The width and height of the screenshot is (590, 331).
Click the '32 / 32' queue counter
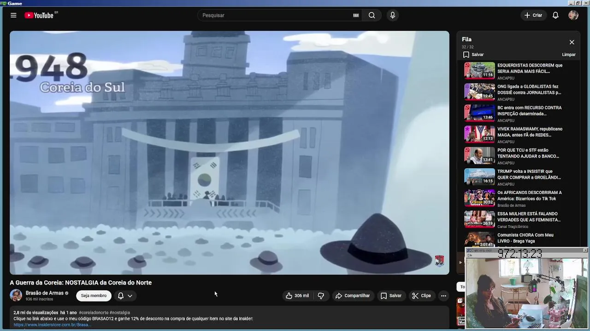(467, 47)
